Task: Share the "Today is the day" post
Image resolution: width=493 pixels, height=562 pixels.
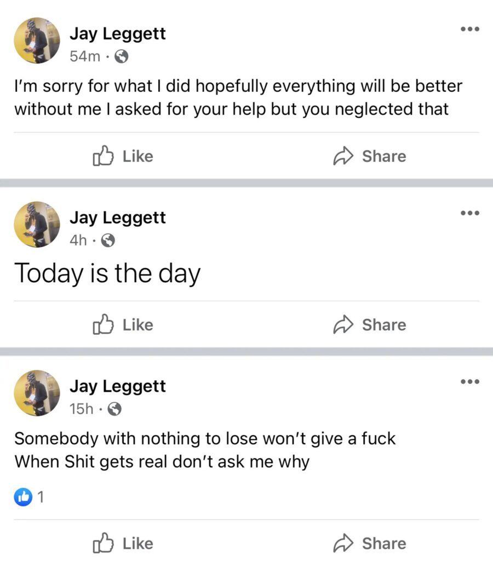Action: coord(370,325)
